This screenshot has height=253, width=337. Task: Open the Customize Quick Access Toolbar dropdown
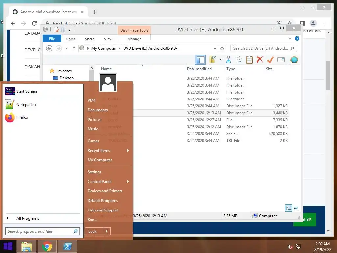[70, 30]
